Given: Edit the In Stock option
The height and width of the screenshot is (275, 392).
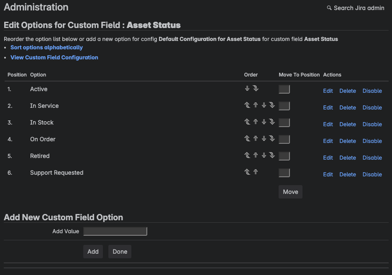Looking at the screenshot, I should click(328, 124).
